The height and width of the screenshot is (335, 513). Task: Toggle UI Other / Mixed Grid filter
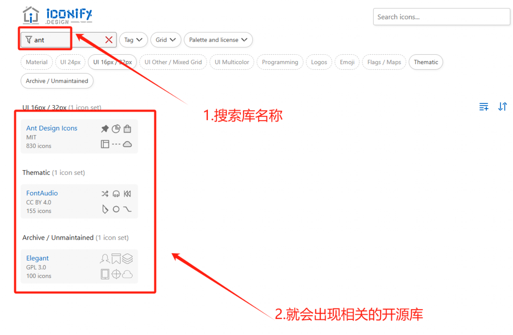point(173,62)
